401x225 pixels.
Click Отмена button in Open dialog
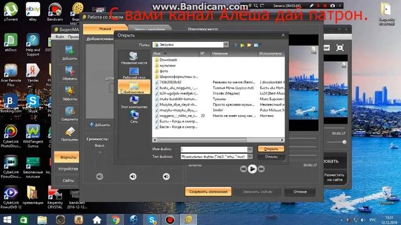pyautogui.click(x=271, y=156)
